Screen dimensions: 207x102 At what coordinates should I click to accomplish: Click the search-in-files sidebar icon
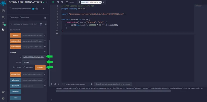click(3, 18)
